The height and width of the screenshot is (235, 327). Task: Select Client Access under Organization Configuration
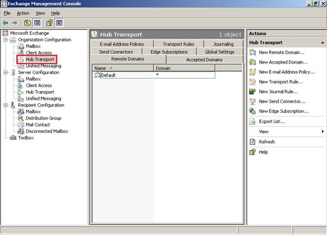click(x=39, y=53)
